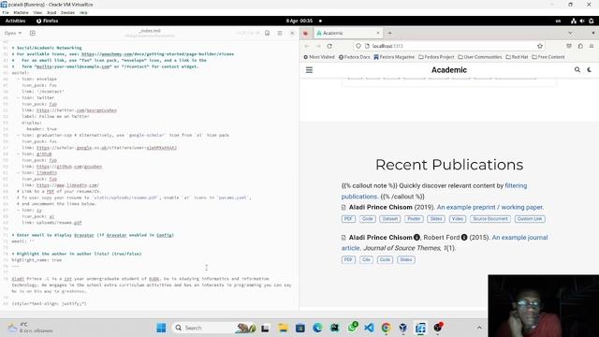The height and width of the screenshot is (337, 599).
Task: Open the Academic site search icon
Action: (x=577, y=69)
